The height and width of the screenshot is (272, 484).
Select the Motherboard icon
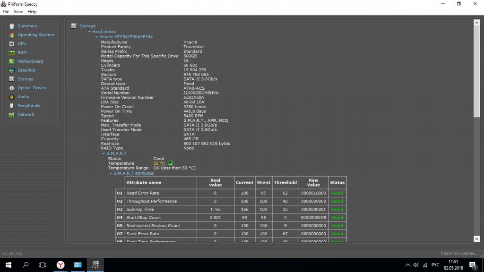tap(12, 61)
